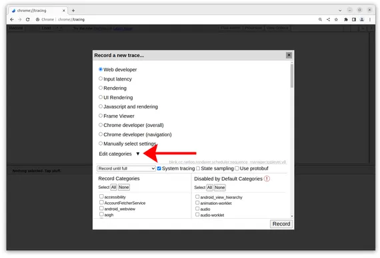Select Chrome developer (navigation) preset

(x=101, y=134)
